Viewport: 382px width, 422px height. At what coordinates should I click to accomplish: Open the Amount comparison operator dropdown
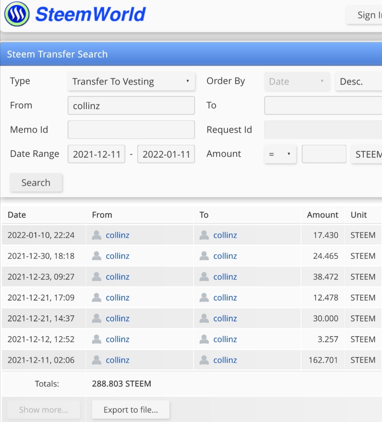(280, 154)
